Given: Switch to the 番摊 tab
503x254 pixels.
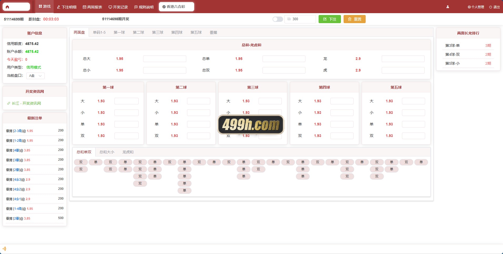Looking at the screenshot, I should (213, 32).
